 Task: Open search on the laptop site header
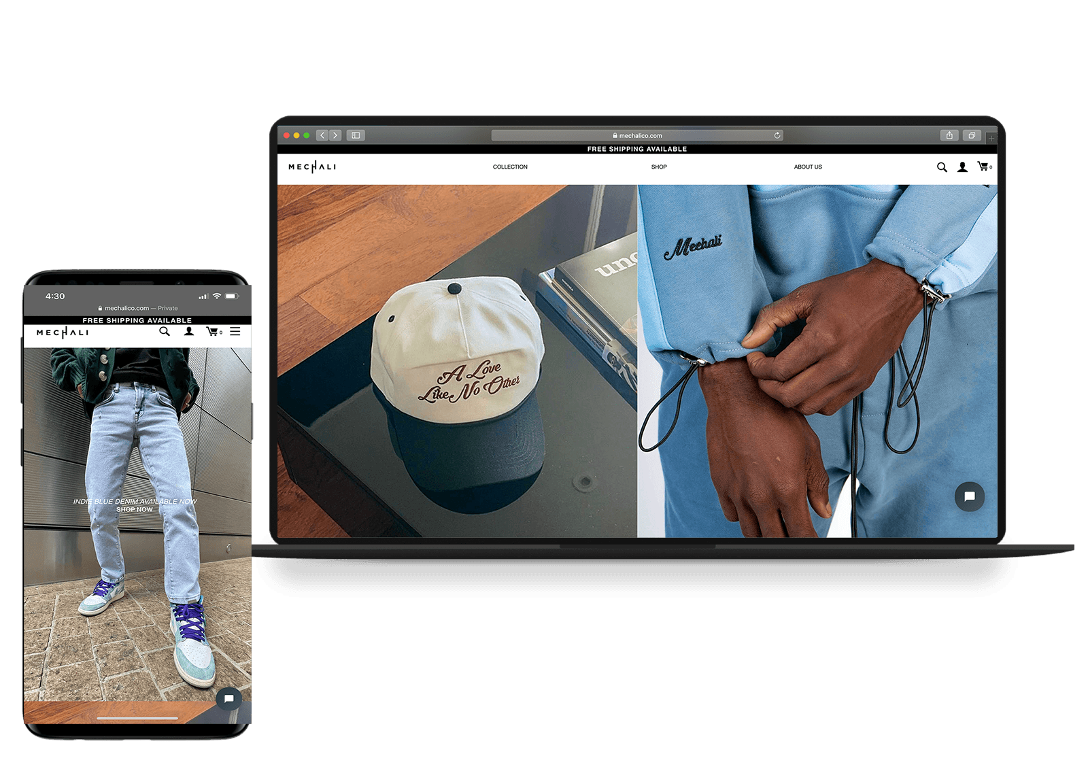click(942, 167)
